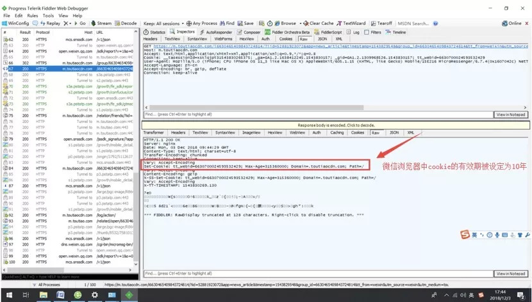
Task: Click the Replay sessions icon
Action: point(46,23)
